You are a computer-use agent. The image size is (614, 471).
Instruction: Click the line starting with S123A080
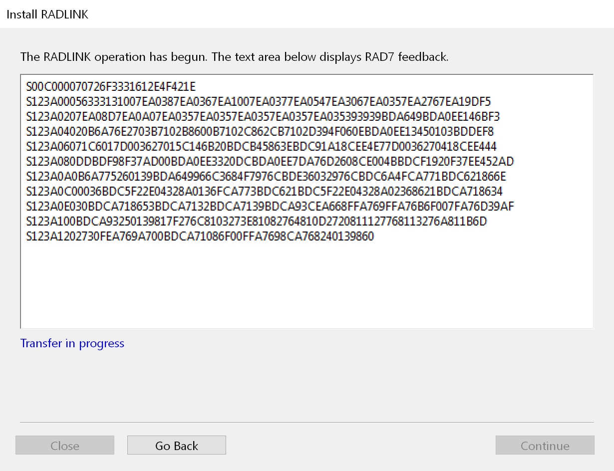pos(270,162)
